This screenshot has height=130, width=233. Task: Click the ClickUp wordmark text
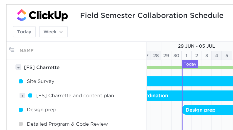[x=48, y=15]
